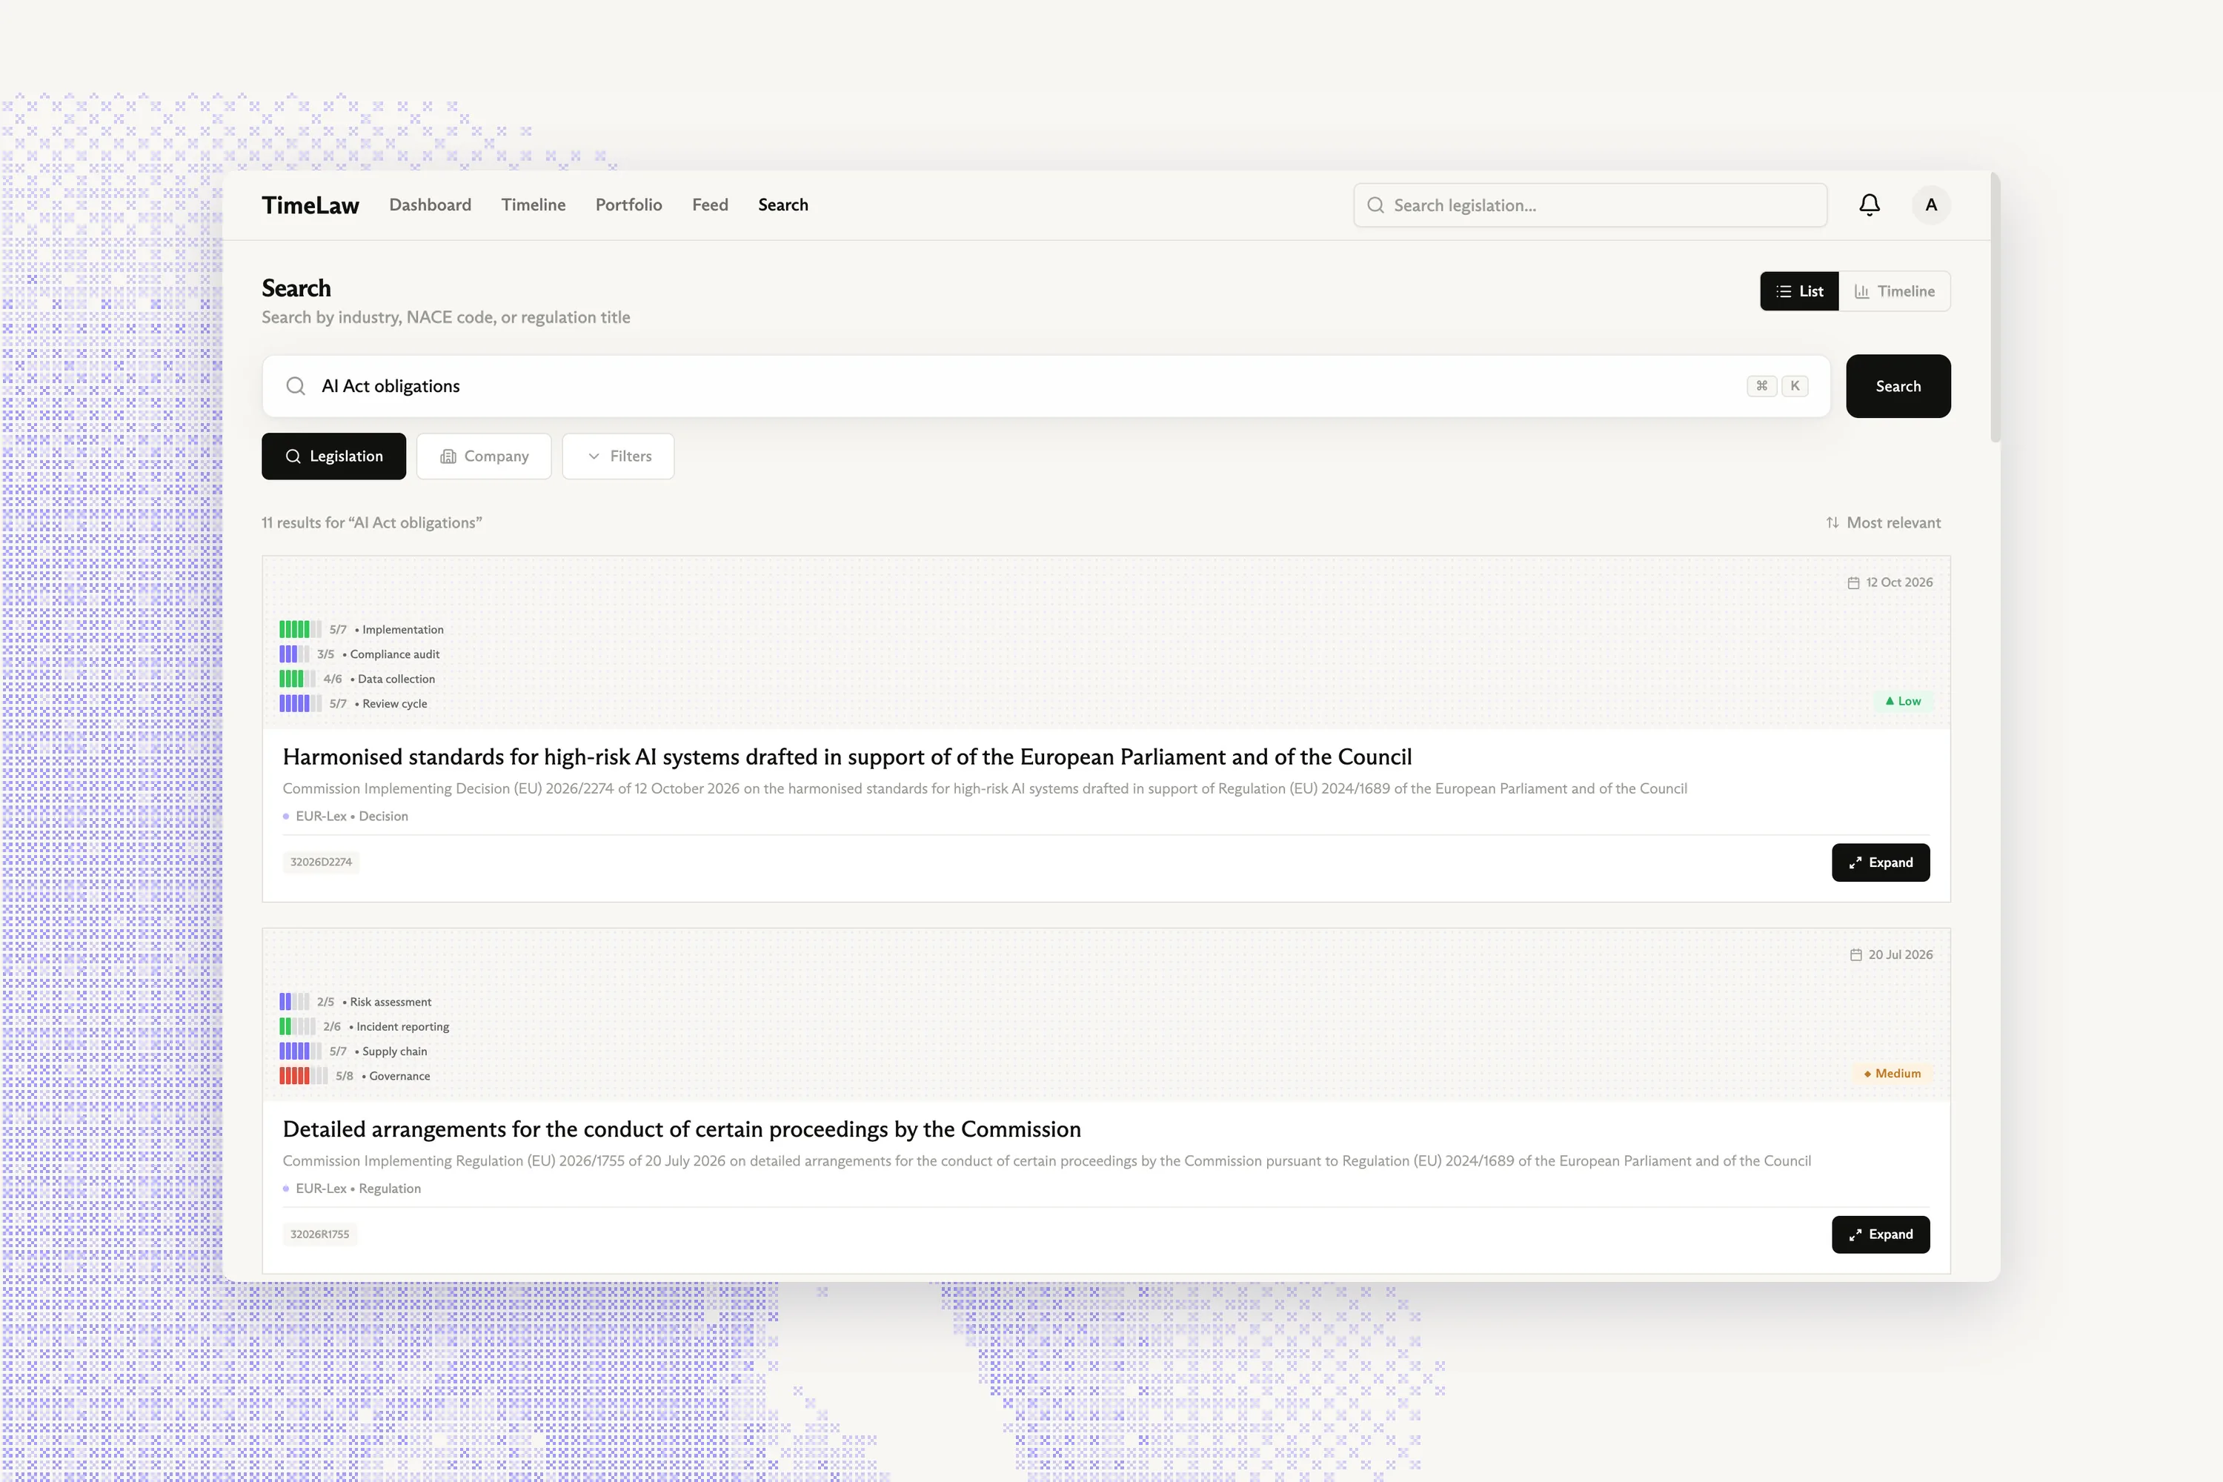
Task: Click "EUR-Lex • Decision" source label
Action: pyautogui.click(x=351, y=816)
